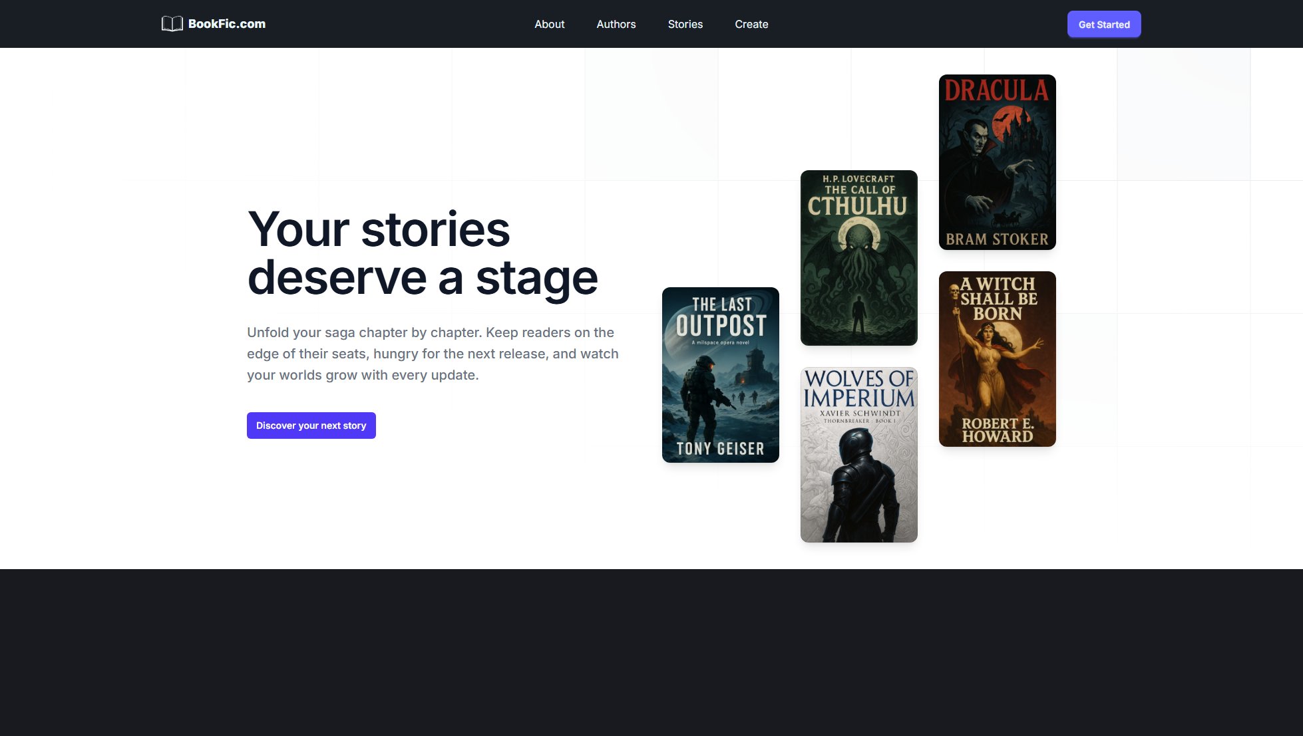The width and height of the screenshot is (1303, 736).
Task: Click the hero paragraph about unfolding your saga
Action: [433, 353]
